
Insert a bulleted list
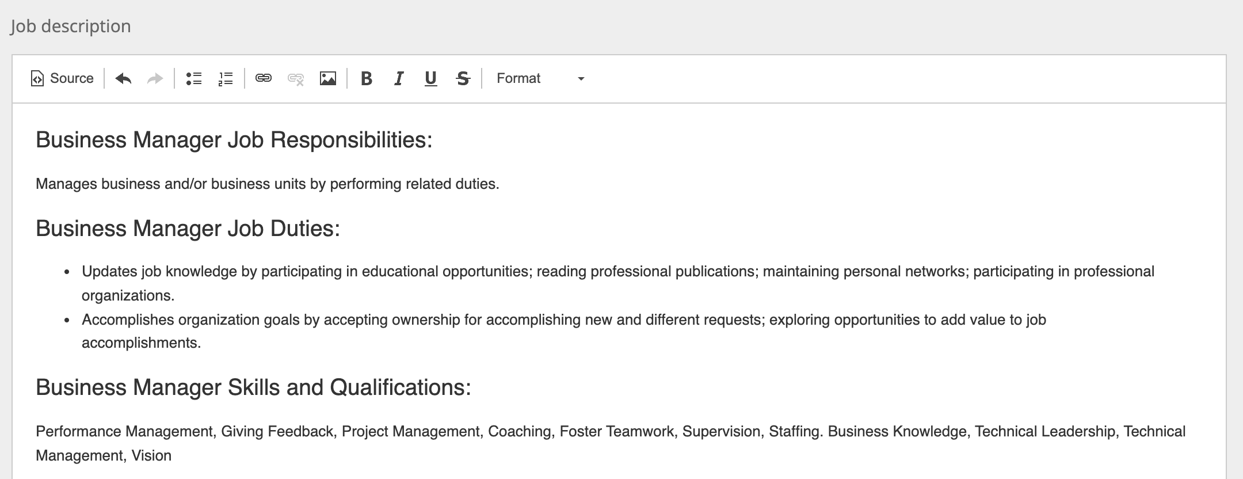[194, 78]
